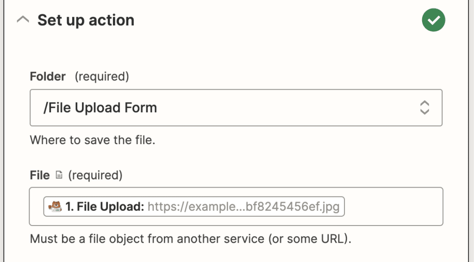The height and width of the screenshot is (262, 474).
Task: Click the document icon beside File label
Action: 59,176
